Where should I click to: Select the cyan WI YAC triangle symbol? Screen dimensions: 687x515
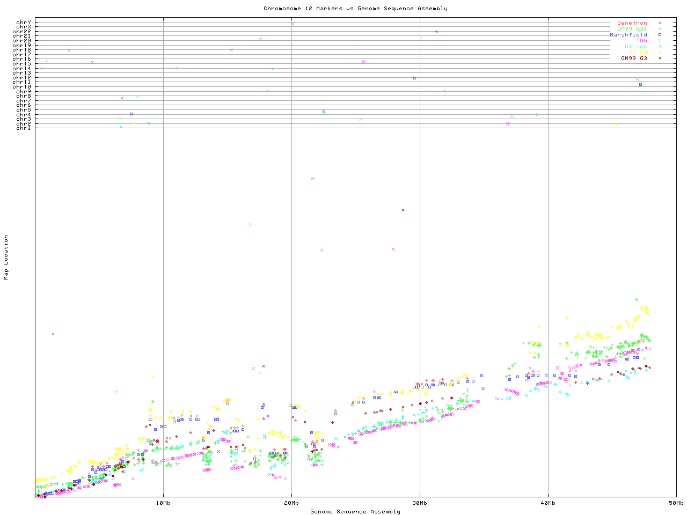pos(660,47)
